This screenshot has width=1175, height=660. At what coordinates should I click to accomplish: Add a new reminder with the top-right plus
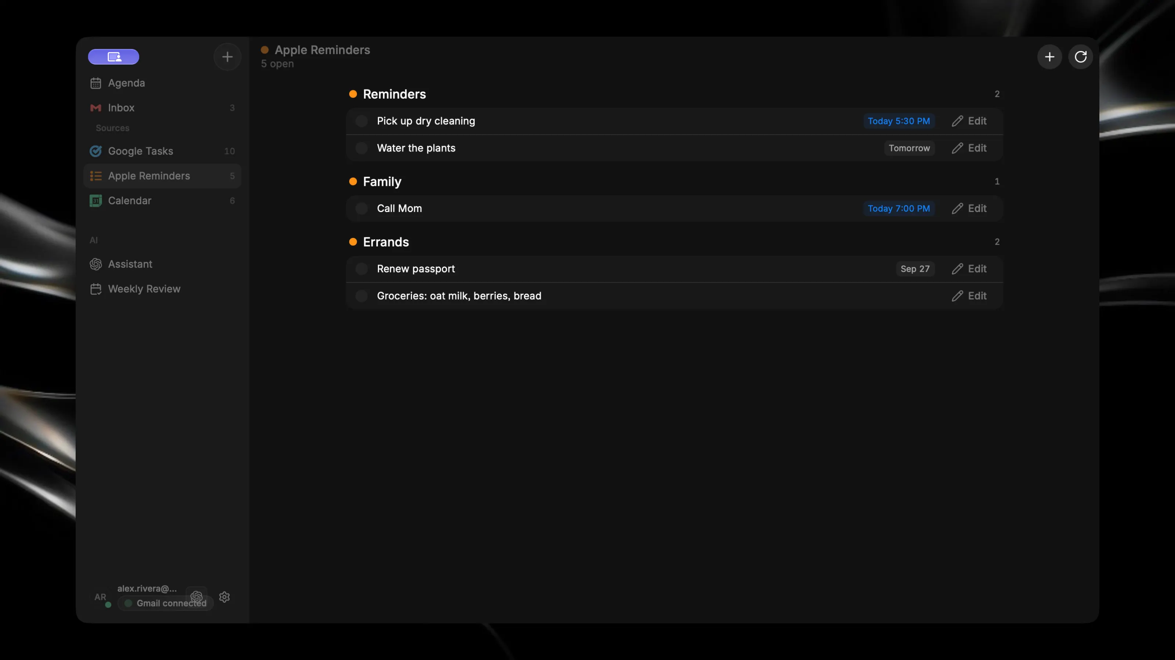pos(1049,56)
